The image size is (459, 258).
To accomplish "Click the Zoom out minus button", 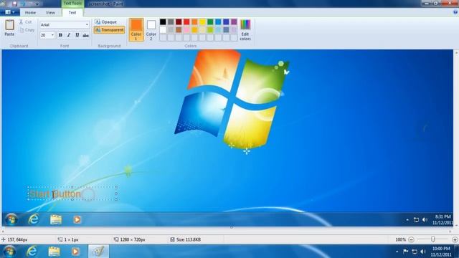I will 411,239.
